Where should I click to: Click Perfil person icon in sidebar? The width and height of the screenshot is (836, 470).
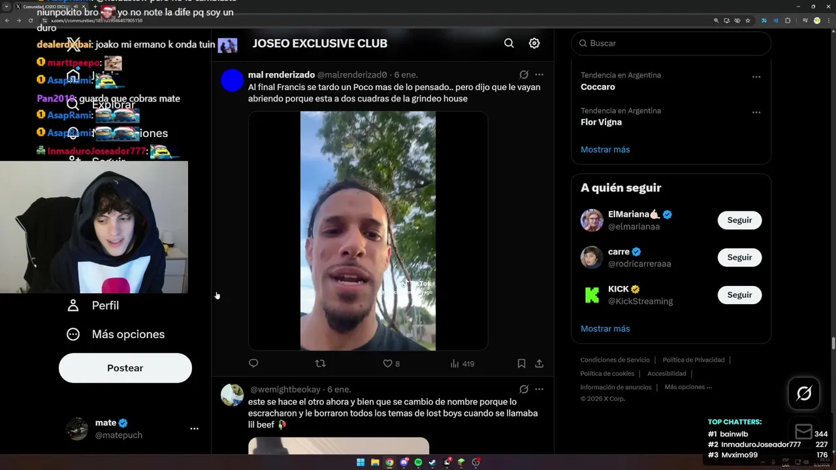(x=73, y=305)
